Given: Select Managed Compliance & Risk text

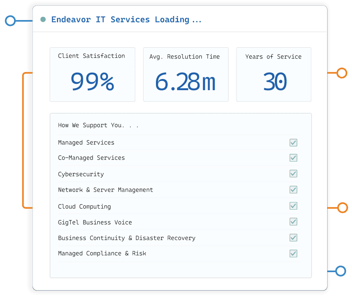Looking at the screenshot, I should (102, 253).
